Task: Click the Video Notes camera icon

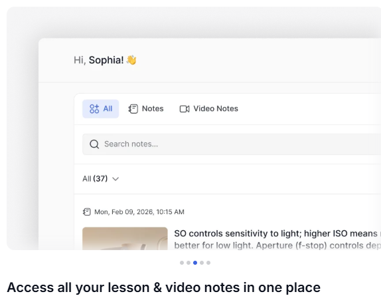Action: 185,109
